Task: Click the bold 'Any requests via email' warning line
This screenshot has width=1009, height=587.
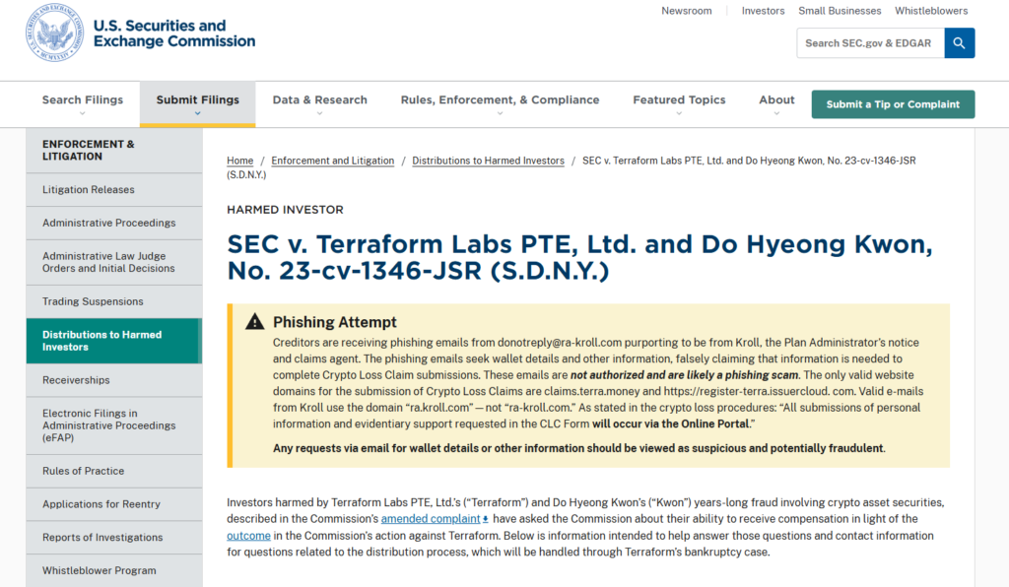Action: click(x=579, y=448)
